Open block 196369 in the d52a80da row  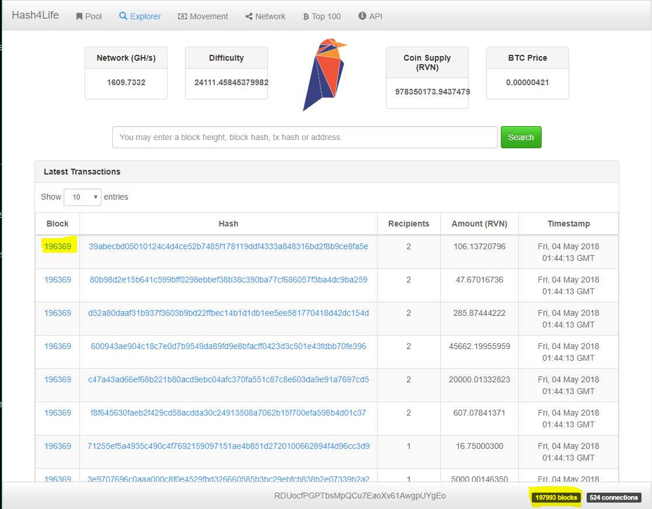58,313
